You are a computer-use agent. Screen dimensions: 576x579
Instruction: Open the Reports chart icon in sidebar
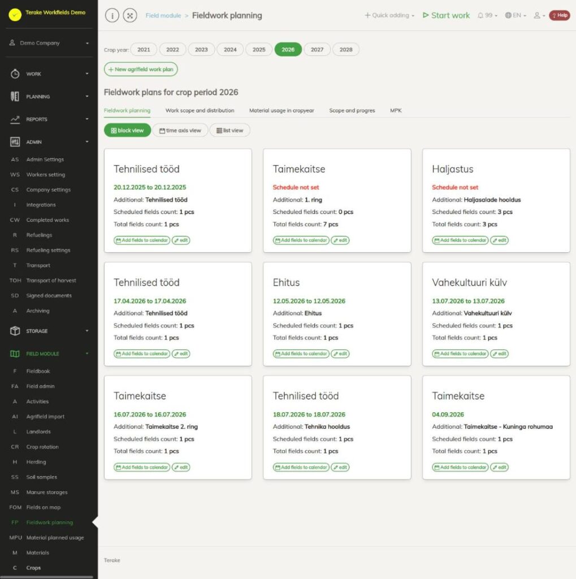(x=15, y=119)
